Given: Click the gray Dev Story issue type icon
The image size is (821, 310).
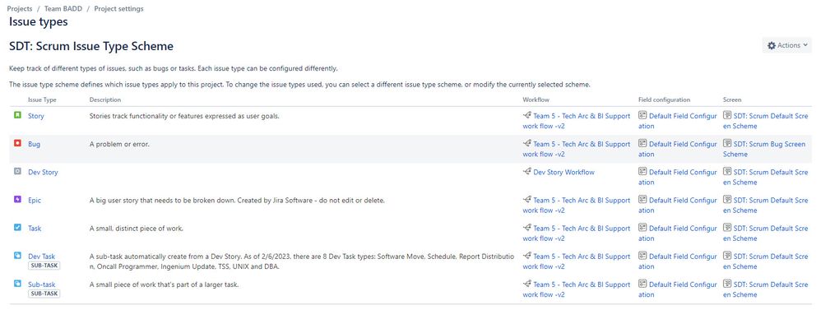Looking at the screenshot, I should click(17, 171).
